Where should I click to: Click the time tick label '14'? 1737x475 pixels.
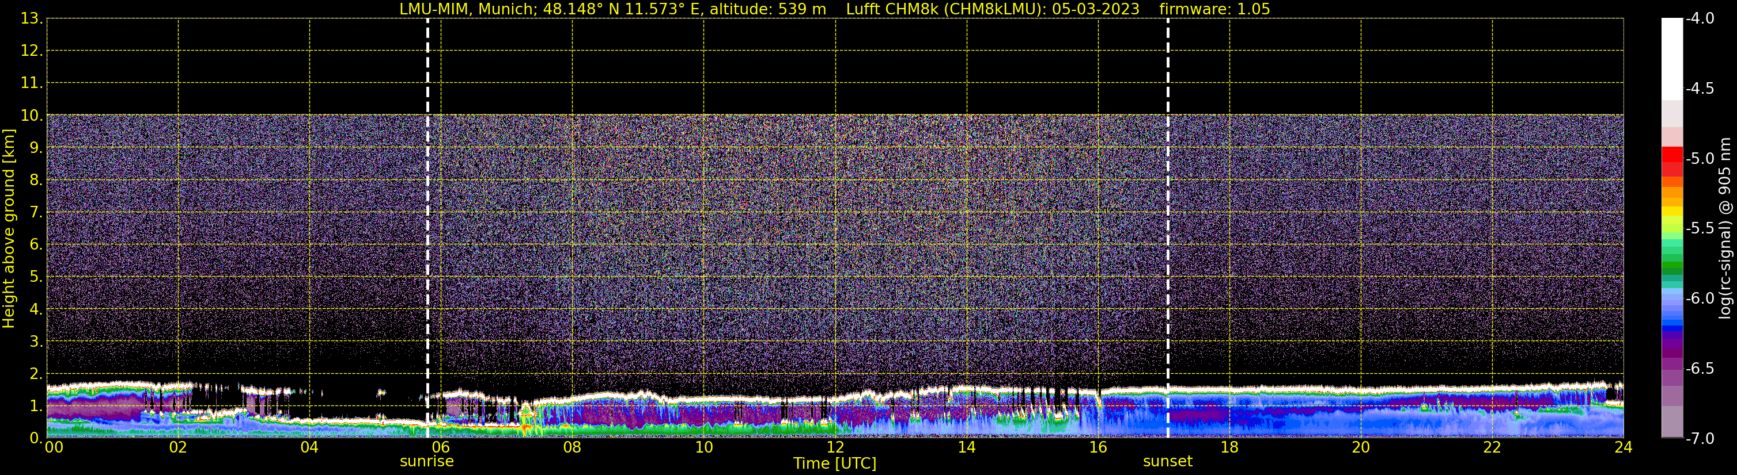coord(967,447)
